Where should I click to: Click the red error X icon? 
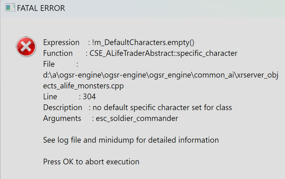click(x=26, y=46)
